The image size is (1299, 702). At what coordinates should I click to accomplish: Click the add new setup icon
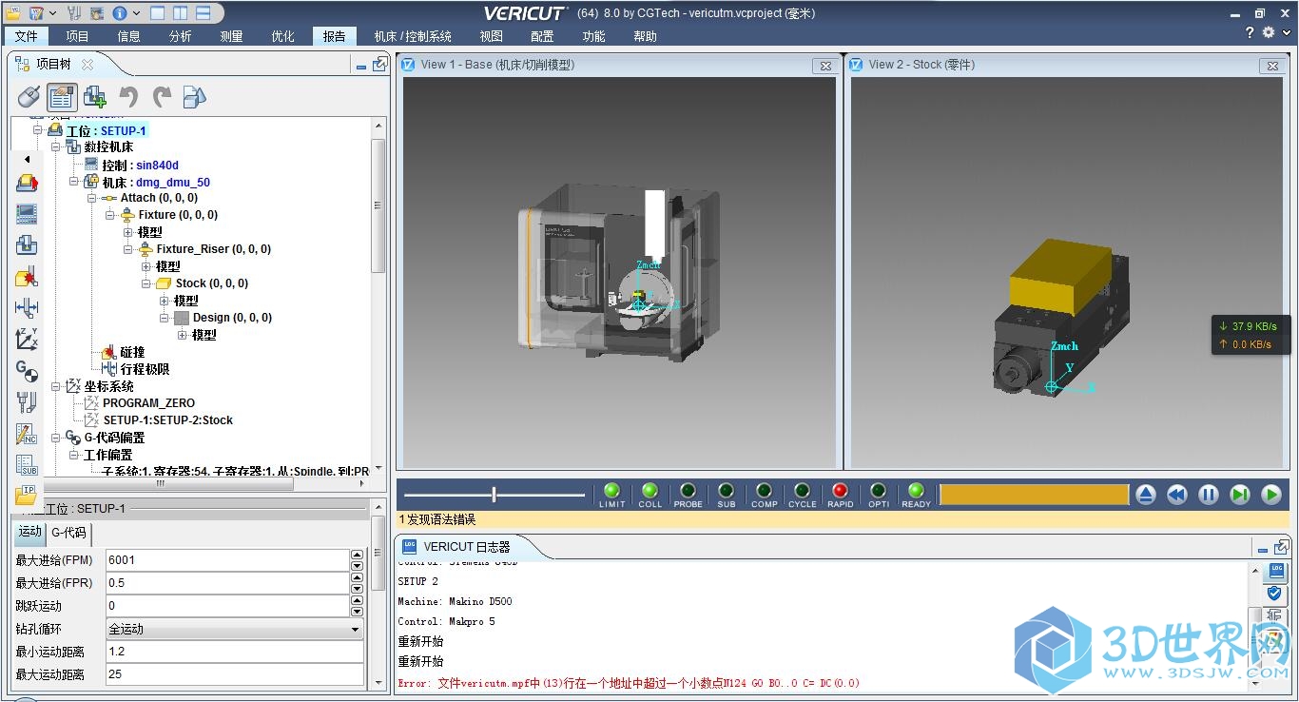coord(95,96)
